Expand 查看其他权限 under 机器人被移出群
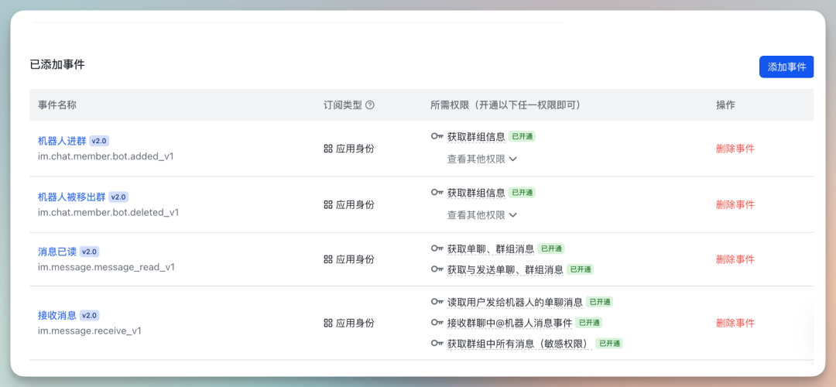Image resolution: width=836 pixels, height=387 pixels. [481, 215]
